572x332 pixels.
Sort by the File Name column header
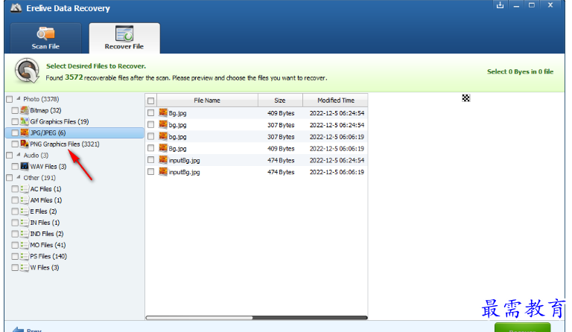[207, 100]
